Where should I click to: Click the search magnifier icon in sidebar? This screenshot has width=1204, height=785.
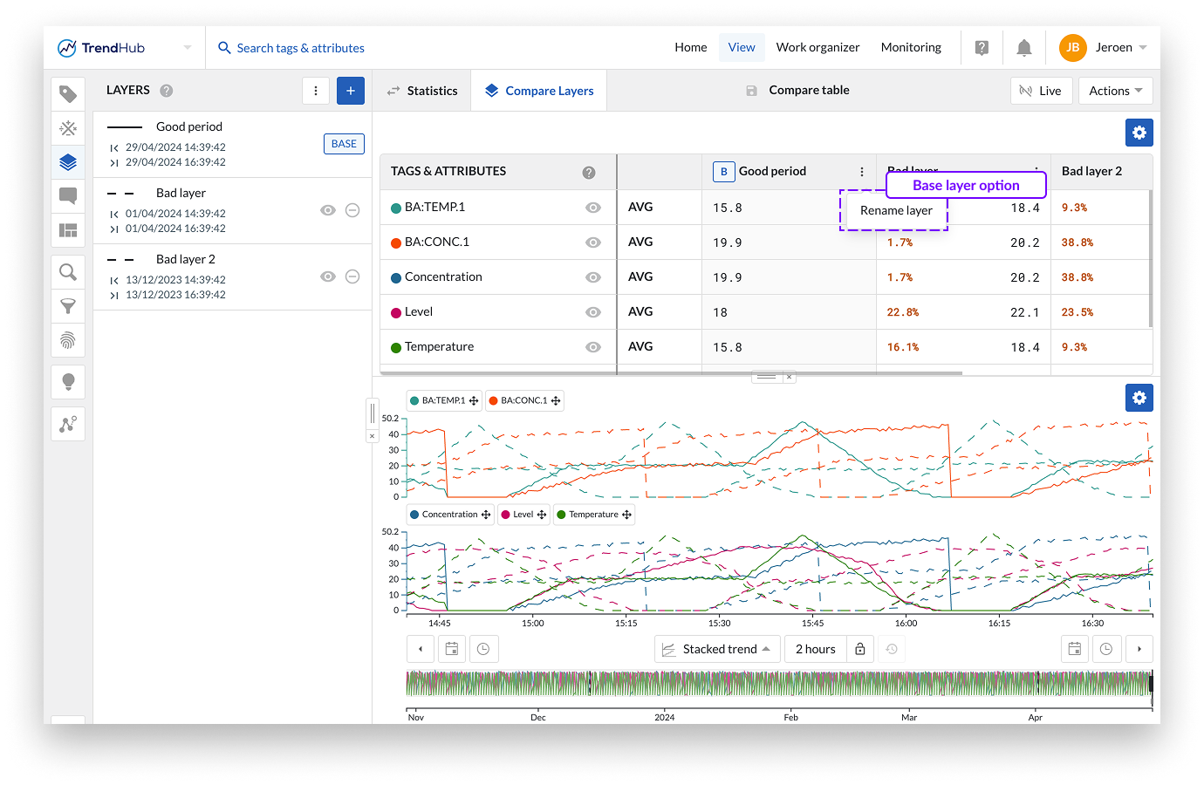[68, 272]
